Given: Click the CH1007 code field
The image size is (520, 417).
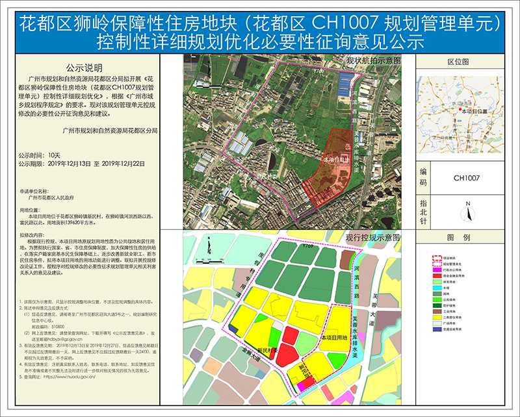Looking at the screenshot, I should click(467, 177).
